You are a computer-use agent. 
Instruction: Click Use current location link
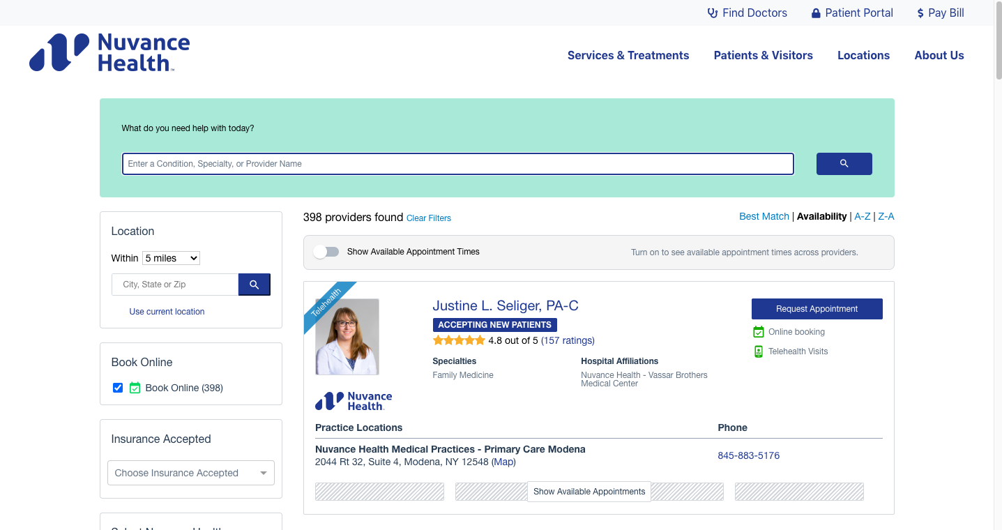tap(167, 312)
